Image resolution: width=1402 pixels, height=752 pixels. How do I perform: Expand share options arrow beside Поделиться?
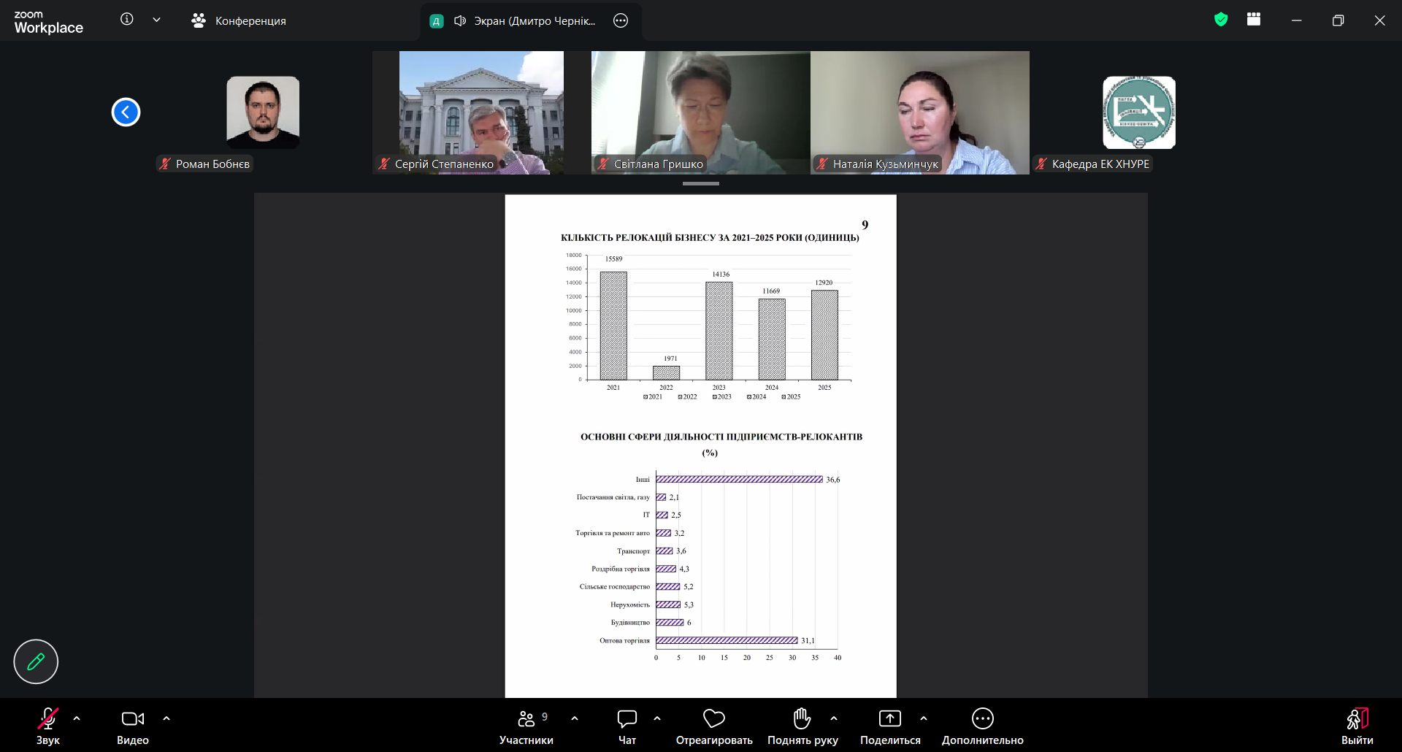pos(924,718)
